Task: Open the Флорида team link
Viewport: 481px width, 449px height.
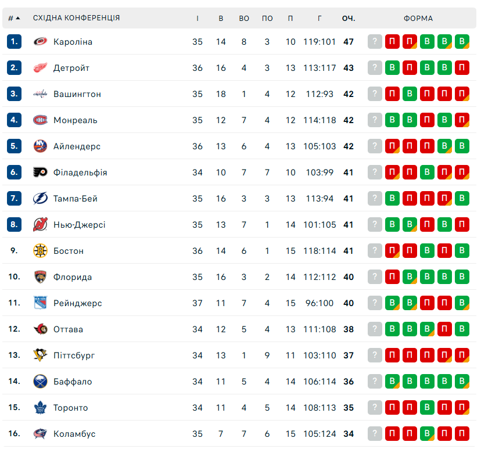Action: [x=72, y=277]
